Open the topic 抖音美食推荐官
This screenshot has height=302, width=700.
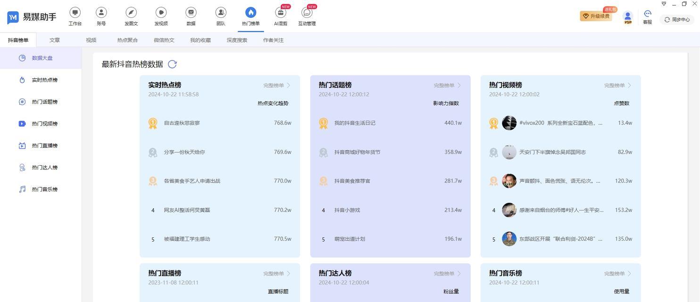pos(352,181)
